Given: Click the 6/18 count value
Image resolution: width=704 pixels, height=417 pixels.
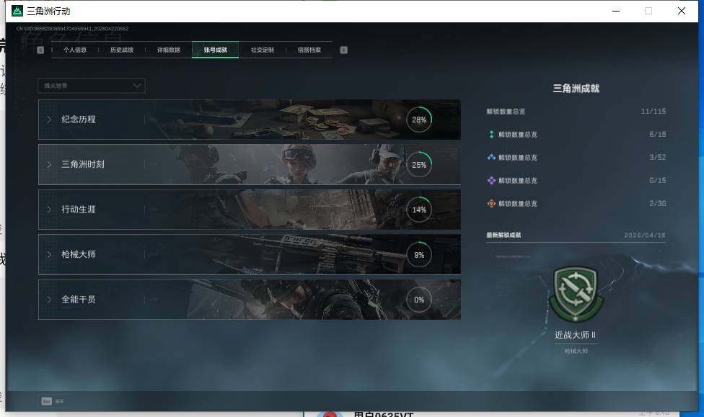Looking at the screenshot, I should 657,134.
